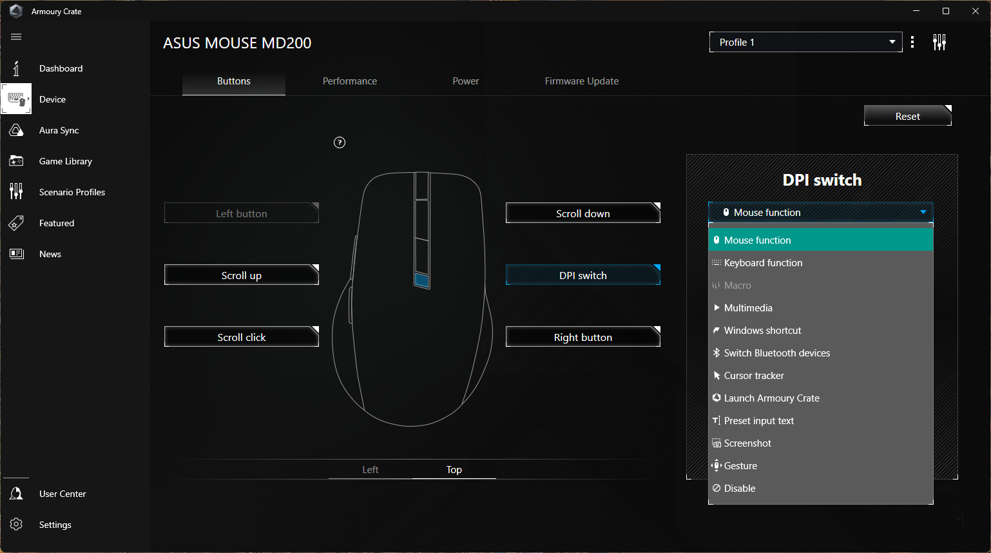Image resolution: width=991 pixels, height=553 pixels.
Task: Click the Bluetooth icon in dropdown list
Action: pos(716,353)
